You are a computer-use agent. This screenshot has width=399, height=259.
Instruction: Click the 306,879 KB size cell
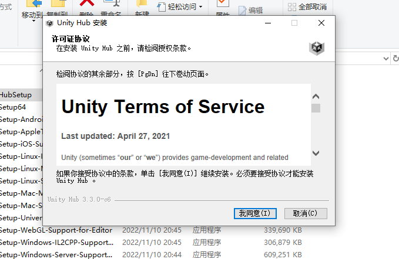[x=283, y=242]
